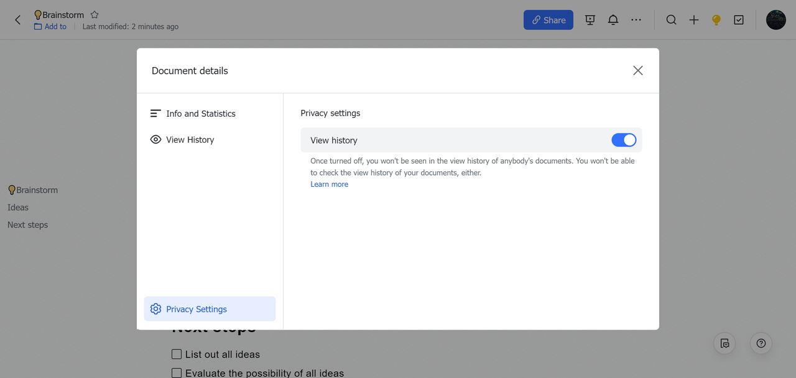Check the List out all ideas checkbox

(x=177, y=354)
